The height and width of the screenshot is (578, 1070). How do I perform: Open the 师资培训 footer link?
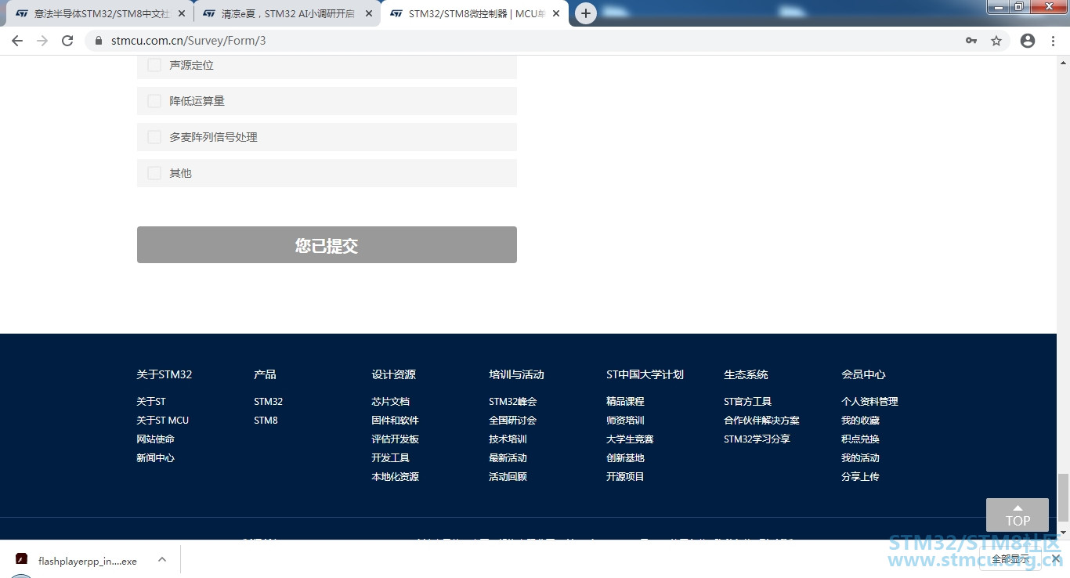[x=626, y=421]
